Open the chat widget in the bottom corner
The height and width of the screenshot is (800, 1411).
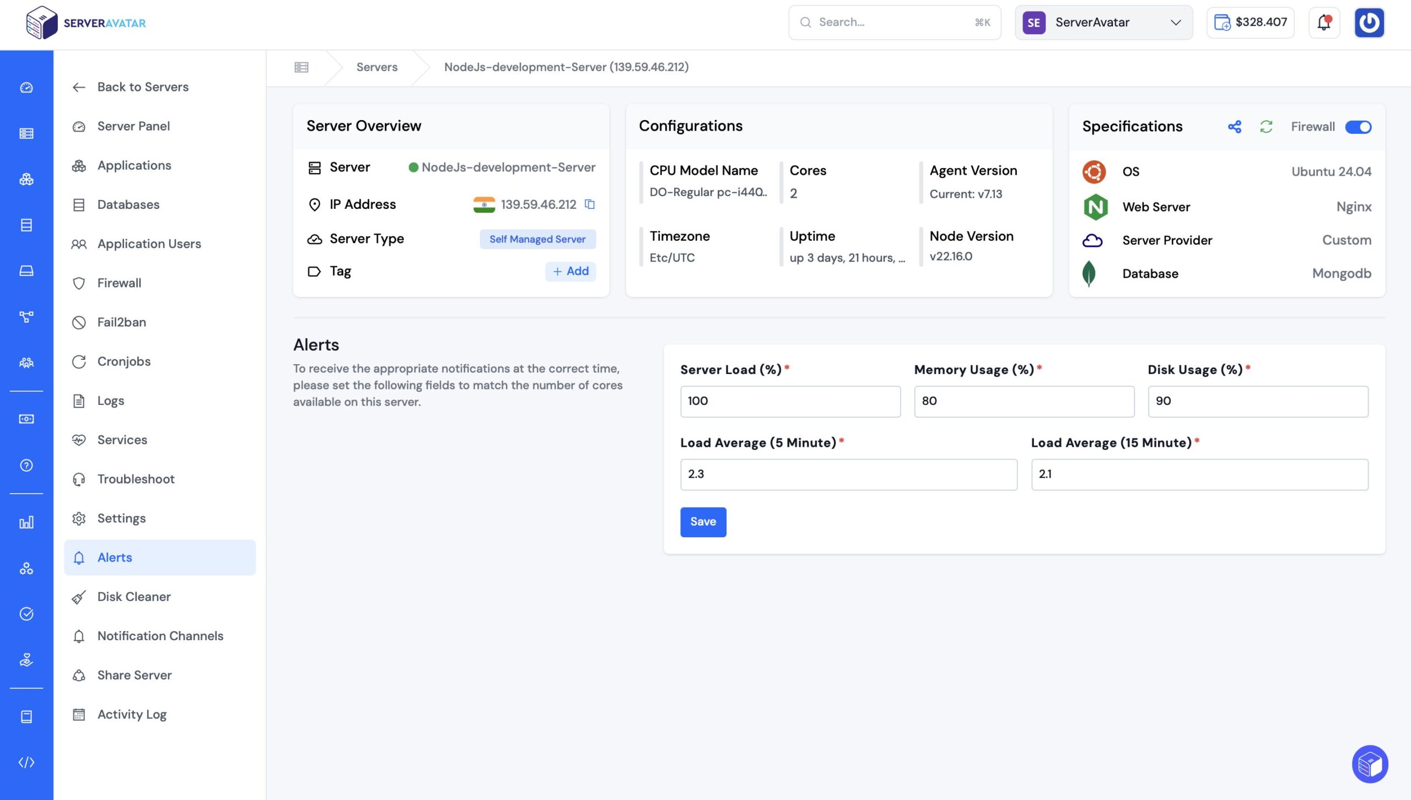(x=1370, y=764)
